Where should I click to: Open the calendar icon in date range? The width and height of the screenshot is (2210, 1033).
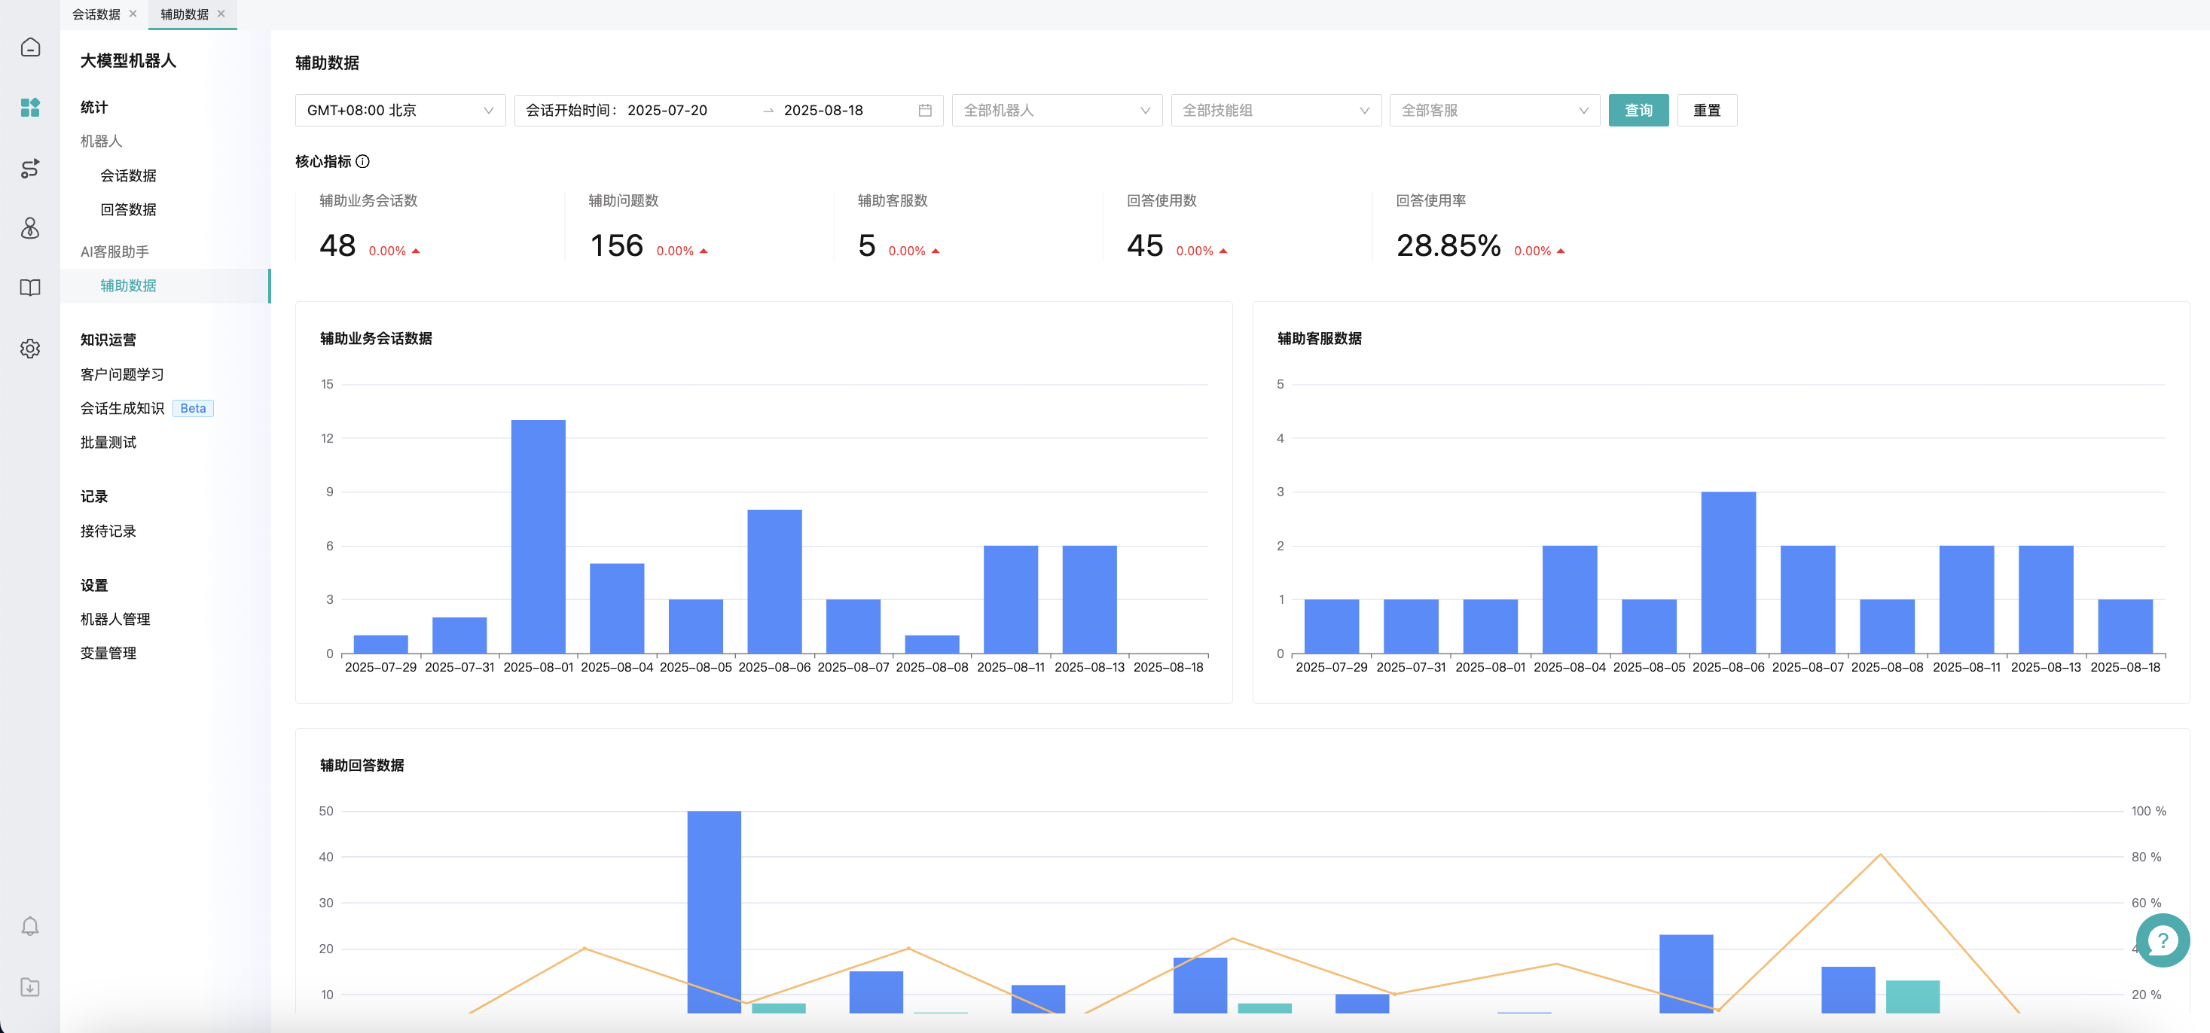[925, 111]
